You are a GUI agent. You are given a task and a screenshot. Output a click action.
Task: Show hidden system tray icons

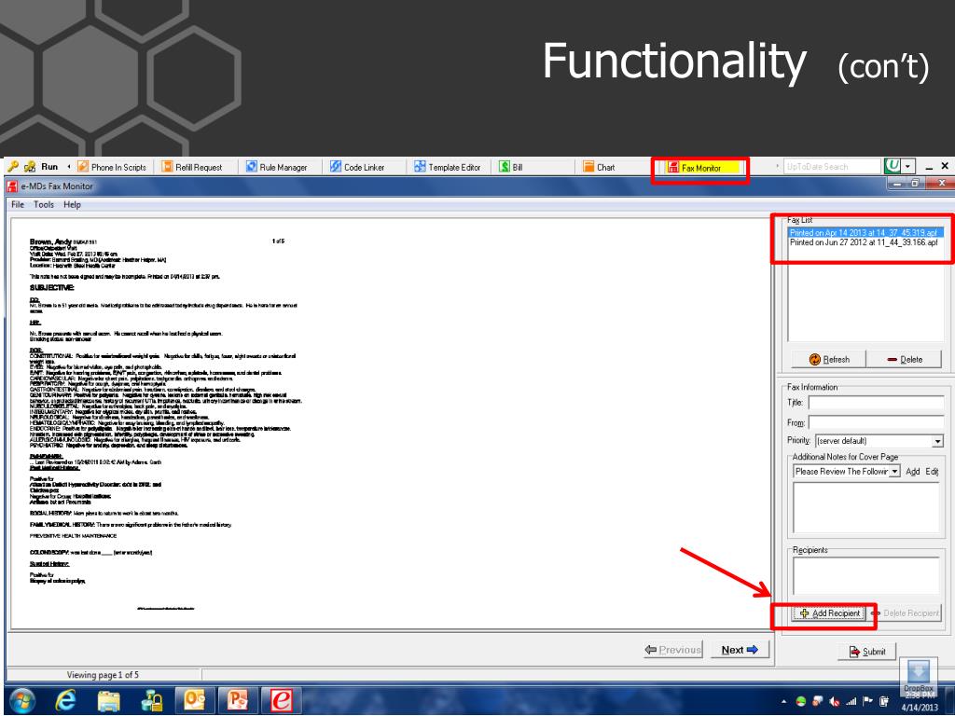783,701
